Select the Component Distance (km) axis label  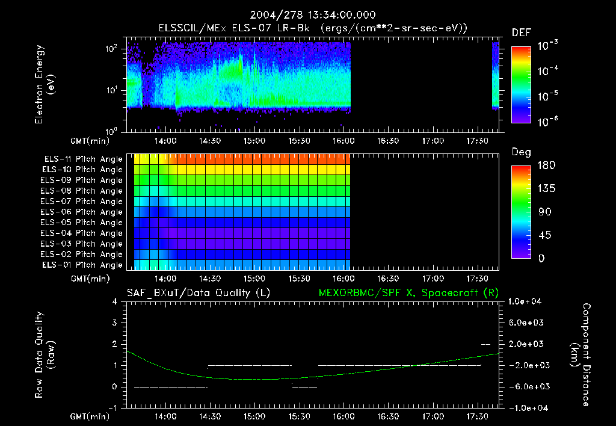click(x=581, y=355)
